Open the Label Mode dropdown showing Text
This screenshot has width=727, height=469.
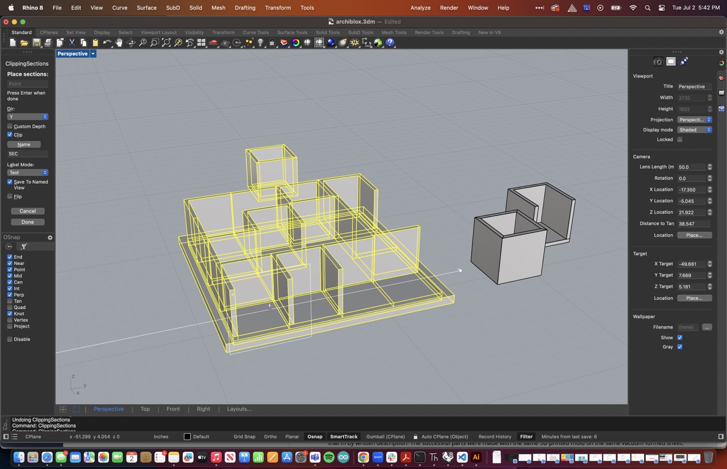pyautogui.click(x=28, y=172)
